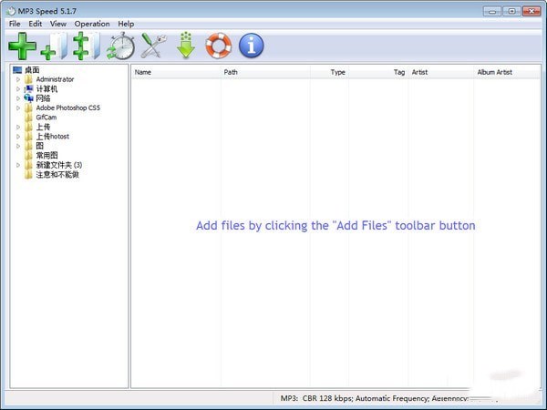The image size is (547, 410).
Task: Close the MP3 Speed window
Action: coord(532,12)
